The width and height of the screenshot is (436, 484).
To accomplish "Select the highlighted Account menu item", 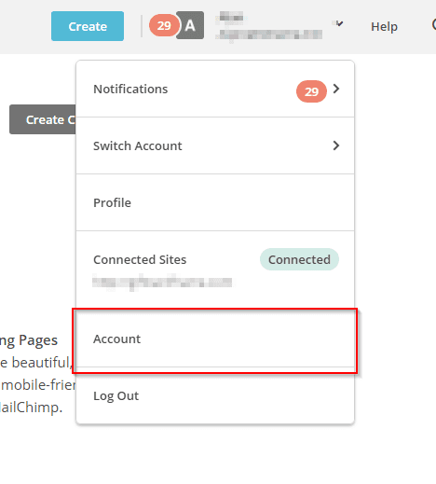I will tap(215, 339).
